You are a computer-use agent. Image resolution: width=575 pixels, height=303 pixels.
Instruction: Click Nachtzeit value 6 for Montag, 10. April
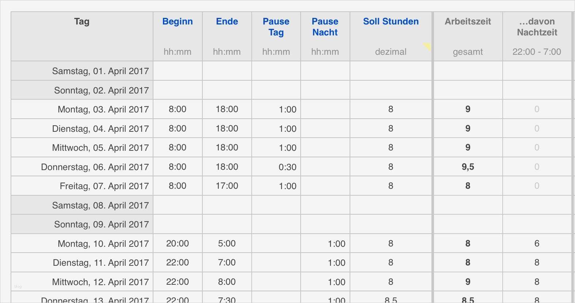click(x=537, y=244)
